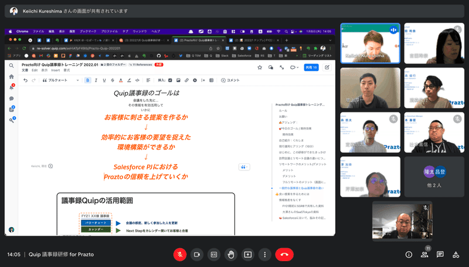
Task: Leave the call with red hang-up button
Action: pos(284,255)
